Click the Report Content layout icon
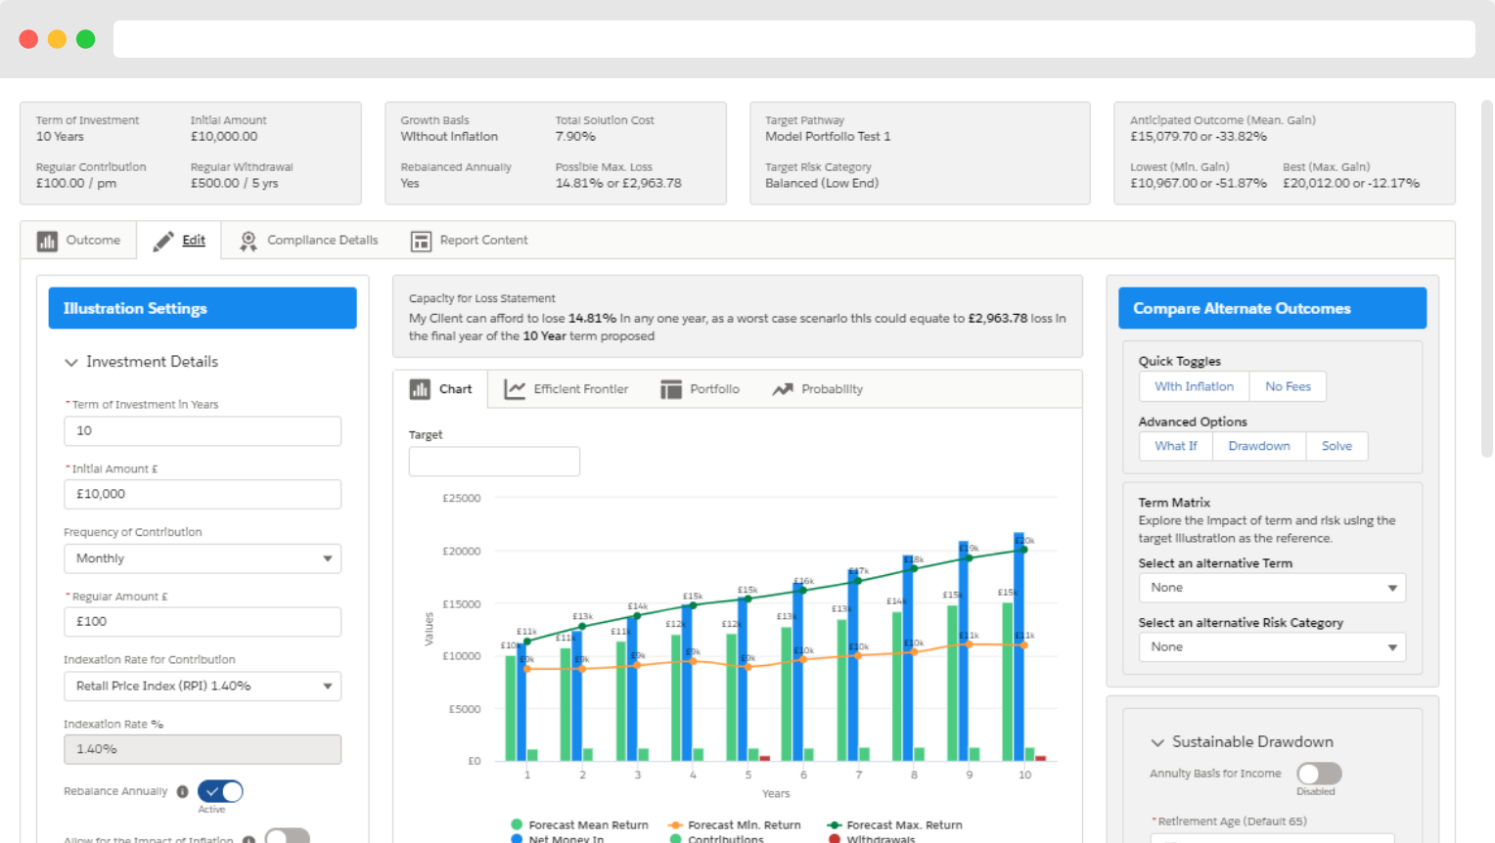The image size is (1495, 843). coord(421,241)
